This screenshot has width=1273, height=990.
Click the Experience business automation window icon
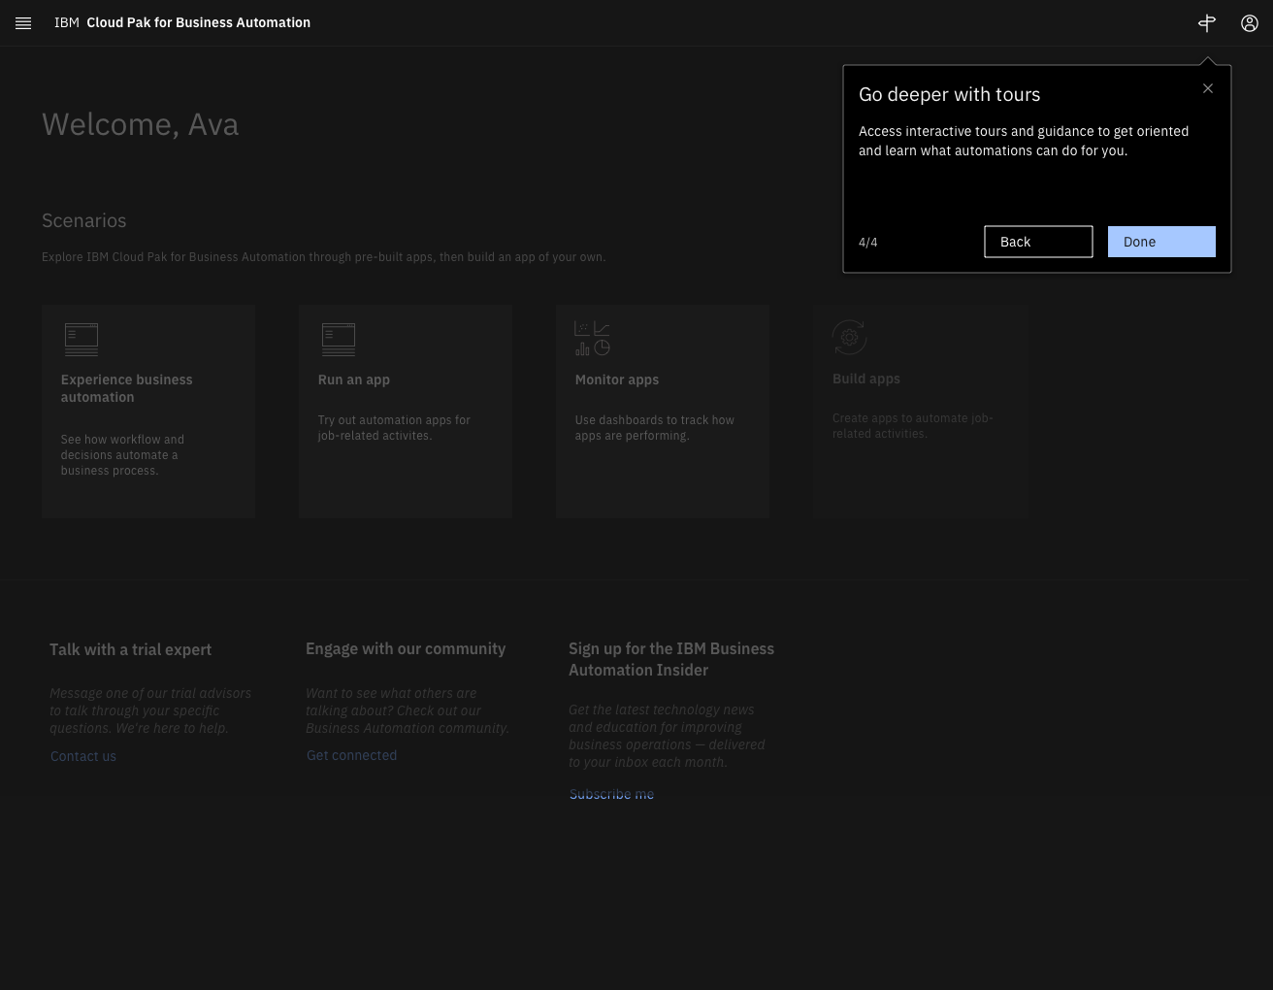[x=82, y=340]
